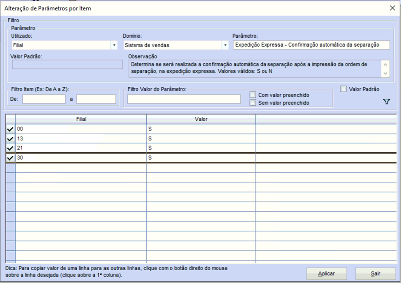This screenshot has height=283, width=401.
Task: Click the De filter item input
Action: coord(44,99)
